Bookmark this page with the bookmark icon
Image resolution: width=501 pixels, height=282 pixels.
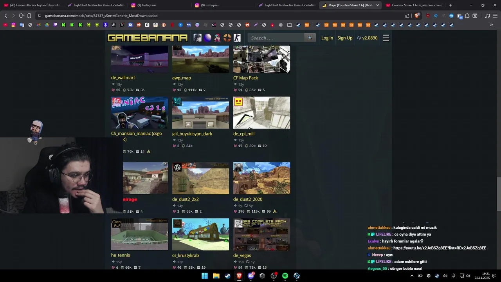[x=29, y=16]
